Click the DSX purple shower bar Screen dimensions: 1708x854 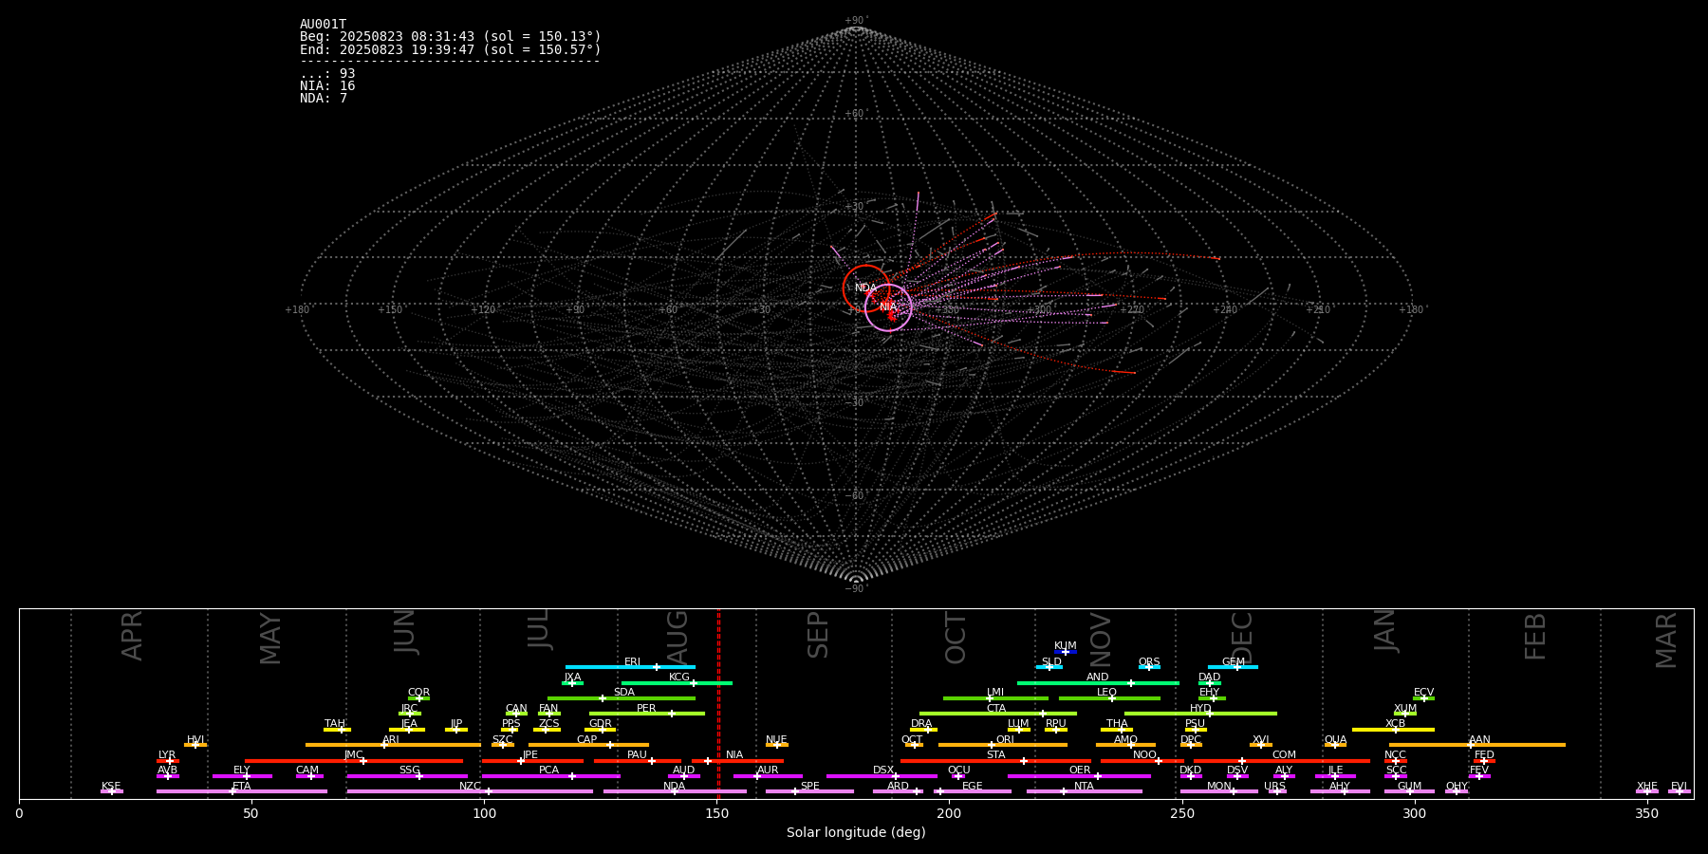882,776
